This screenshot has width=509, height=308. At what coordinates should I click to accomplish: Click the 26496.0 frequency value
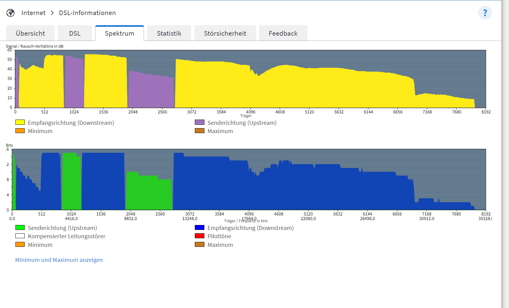click(x=367, y=219)
